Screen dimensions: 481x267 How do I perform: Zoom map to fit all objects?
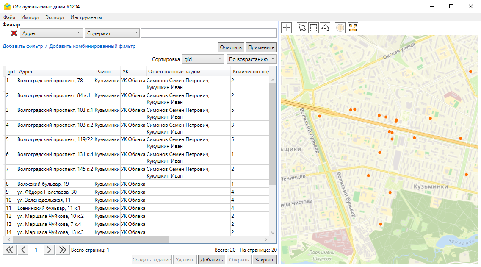(353, 28)
